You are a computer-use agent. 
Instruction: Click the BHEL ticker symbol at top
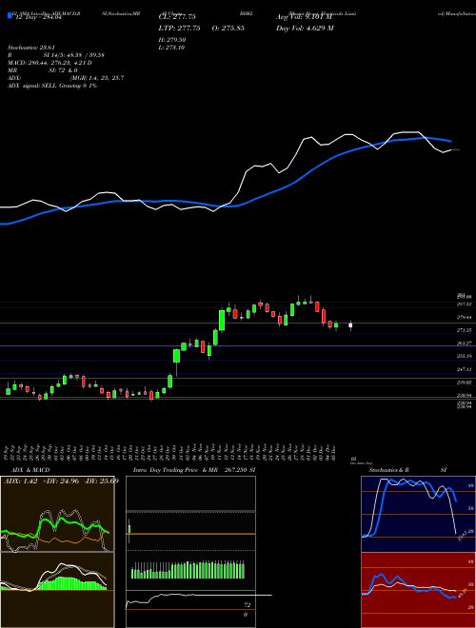[246, 13]
